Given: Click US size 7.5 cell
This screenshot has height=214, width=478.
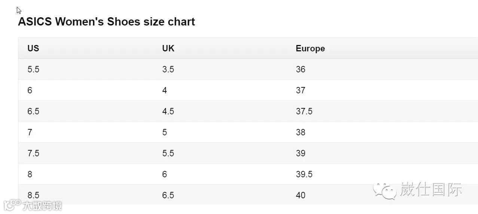Looking at the screenshot, I should [33, 153].
